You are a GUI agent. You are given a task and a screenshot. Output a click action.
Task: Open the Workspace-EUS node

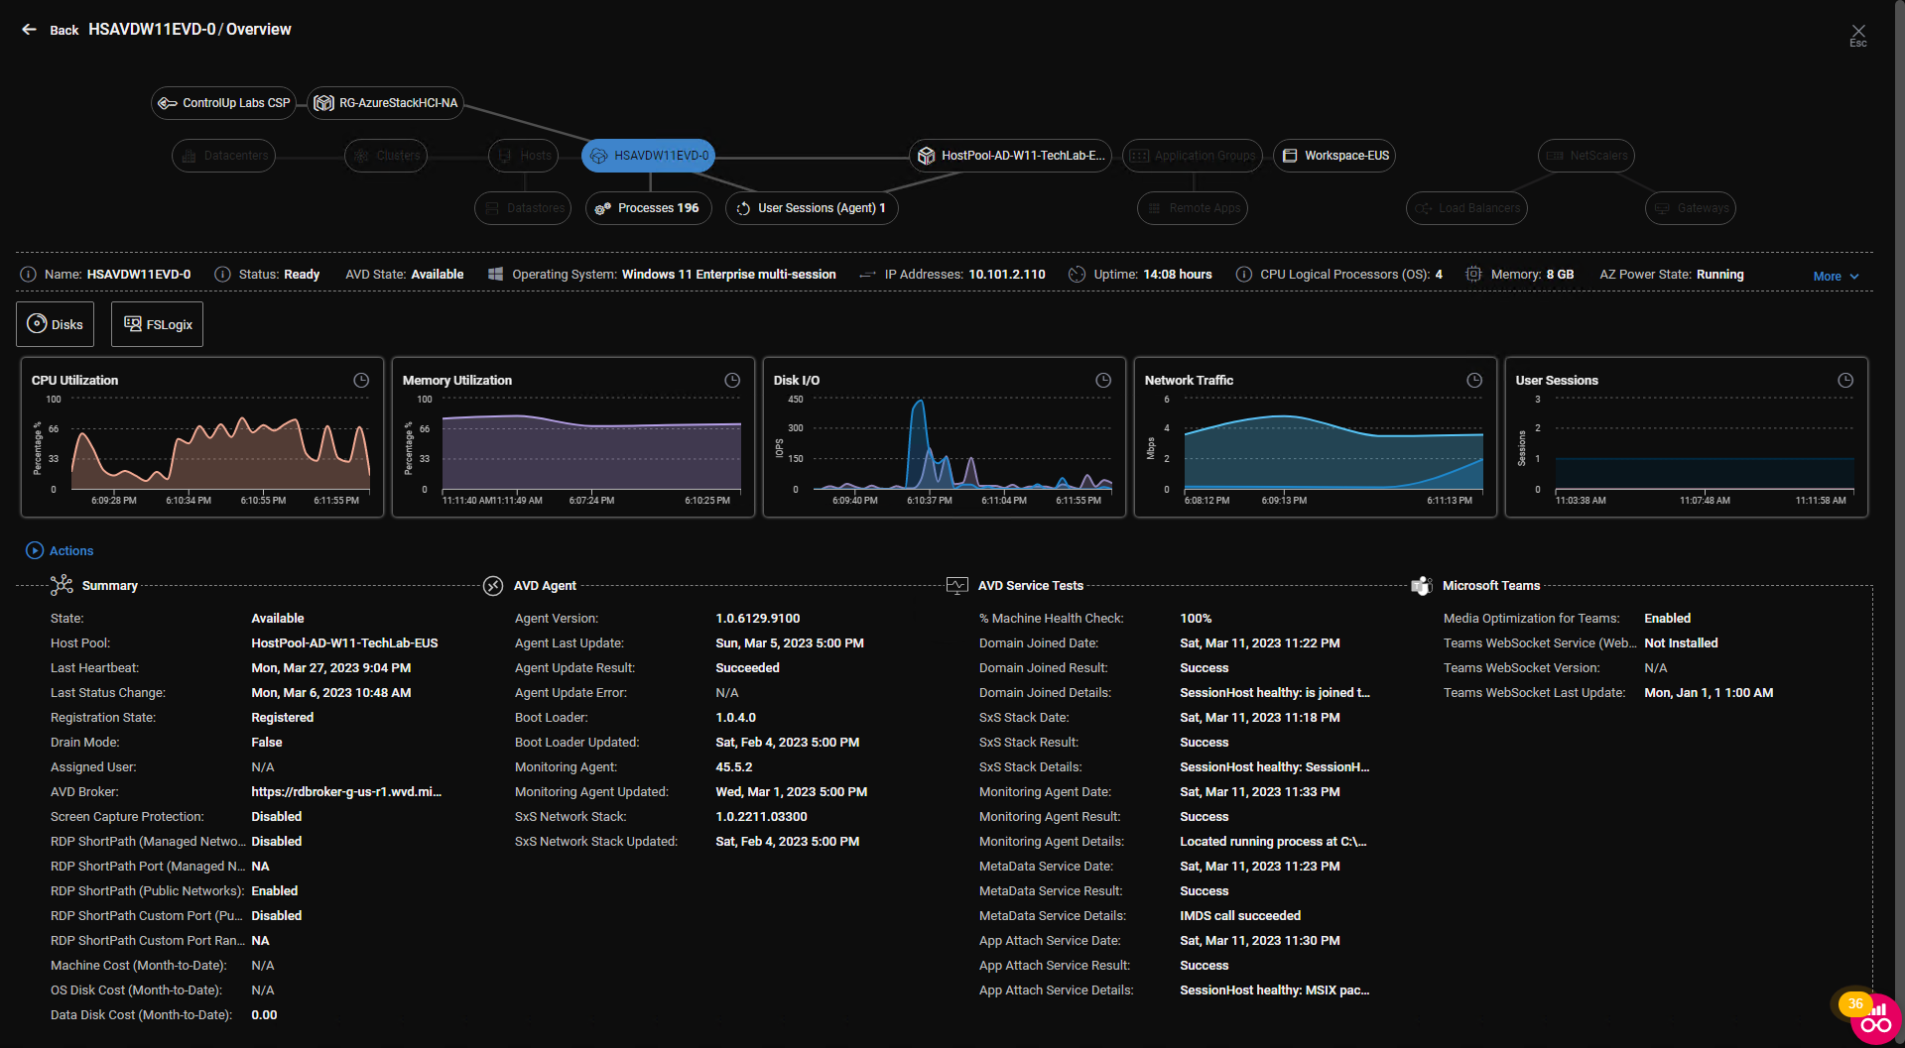click(x=1334, y=156)
